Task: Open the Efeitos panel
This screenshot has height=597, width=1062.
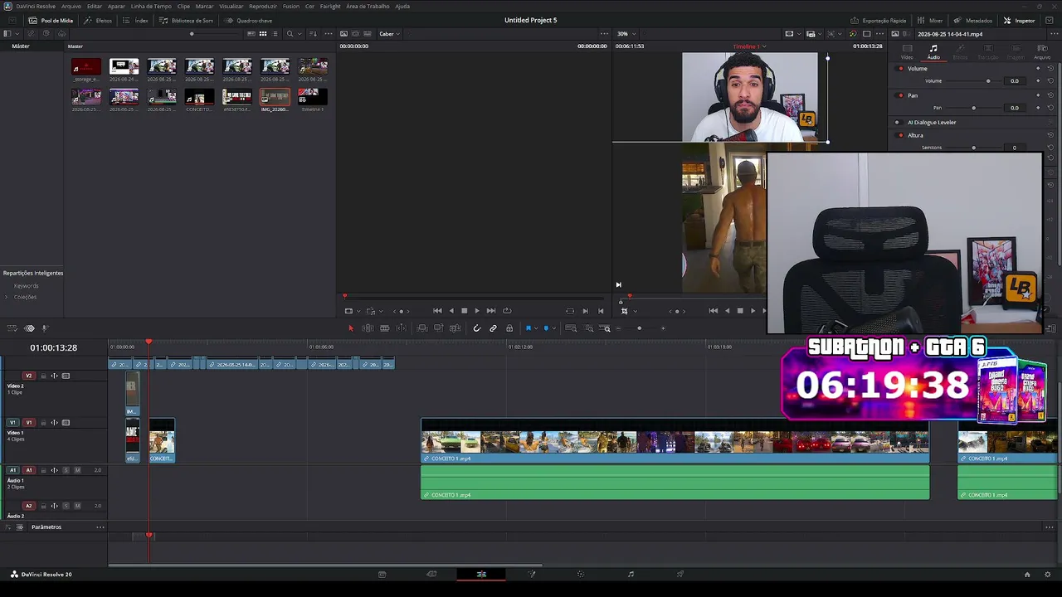Action: point(98,21)
